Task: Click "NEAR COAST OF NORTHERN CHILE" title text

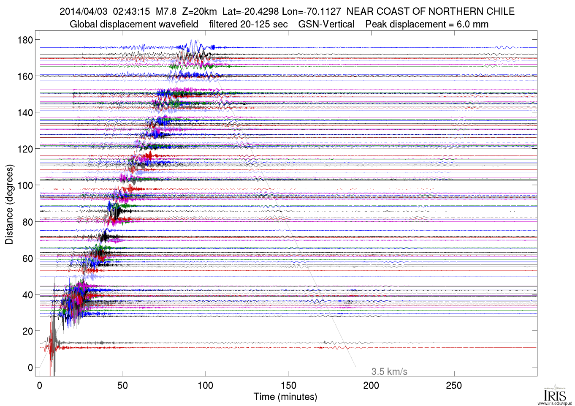Action: [430, 11]
